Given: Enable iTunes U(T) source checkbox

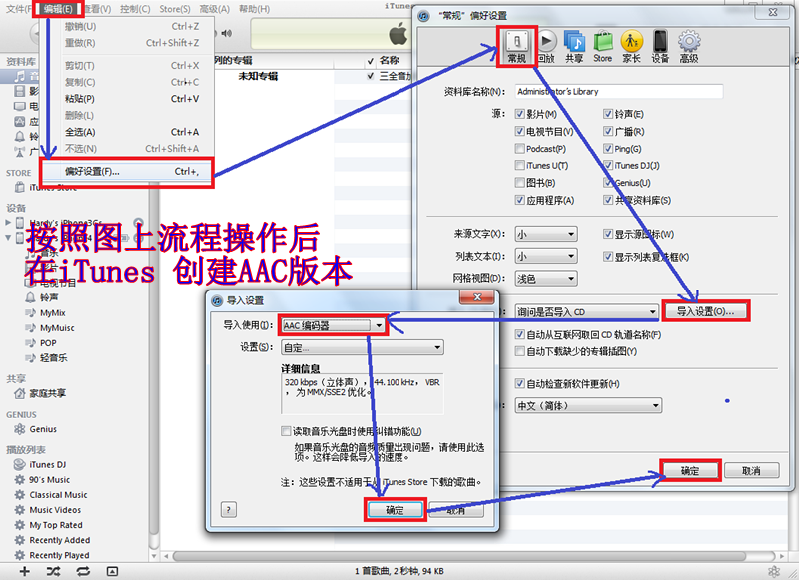Looking at the screenshot, I should click(519, 165).
